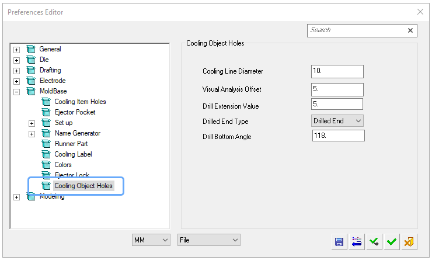Expand the Set up node
The image size is (432, 260).
click(x=32, y=123)
